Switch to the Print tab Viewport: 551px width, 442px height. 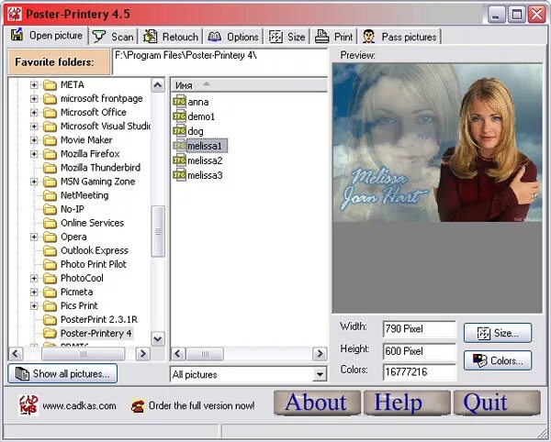click(333, 37)
